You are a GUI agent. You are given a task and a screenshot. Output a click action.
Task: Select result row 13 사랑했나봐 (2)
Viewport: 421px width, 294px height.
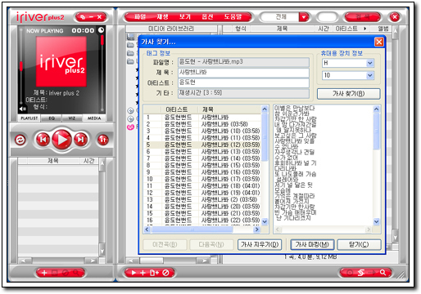(x=202, y=199)
